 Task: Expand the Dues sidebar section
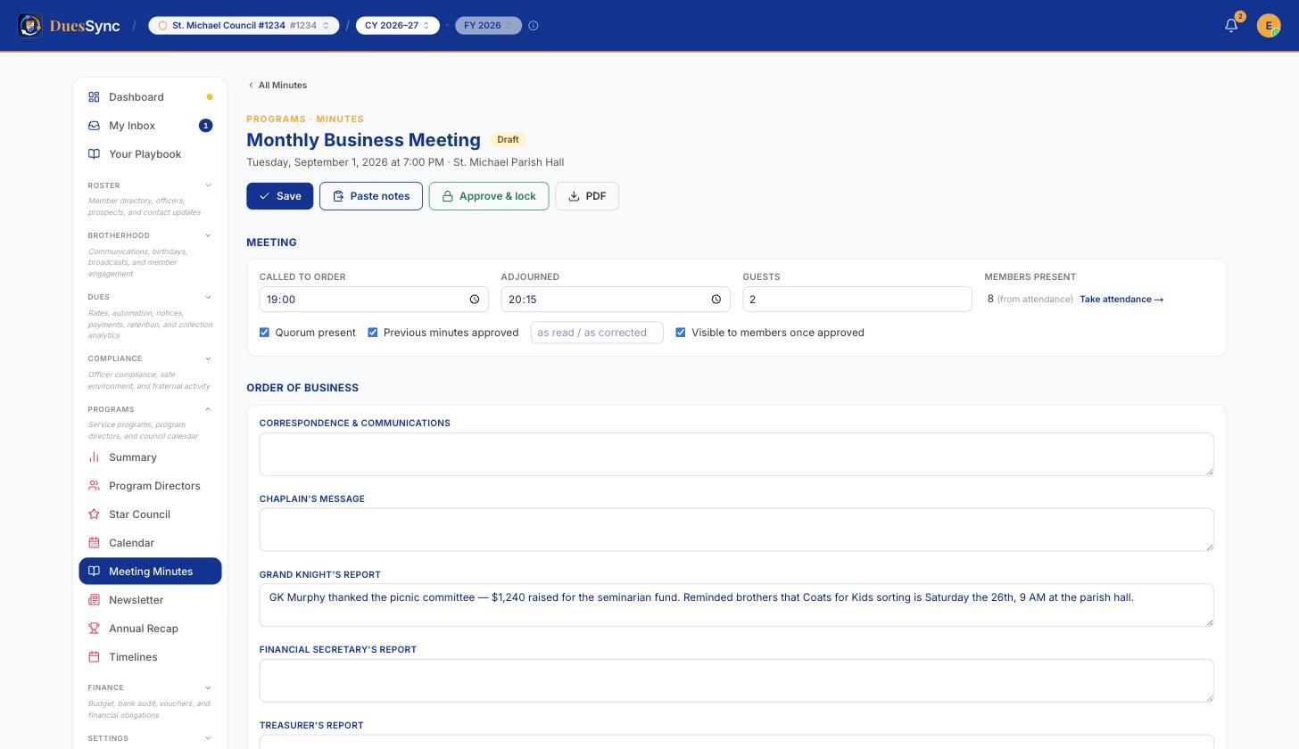tap(150, 297)
